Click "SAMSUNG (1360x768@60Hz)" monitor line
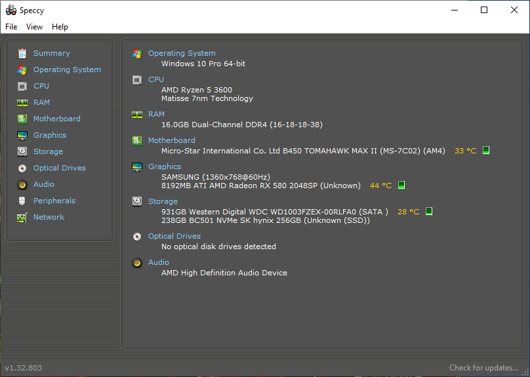The image size is (530, 377). [216, 177]
